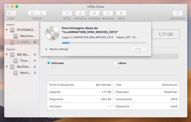Click the Esterni section header

point(11,49)
